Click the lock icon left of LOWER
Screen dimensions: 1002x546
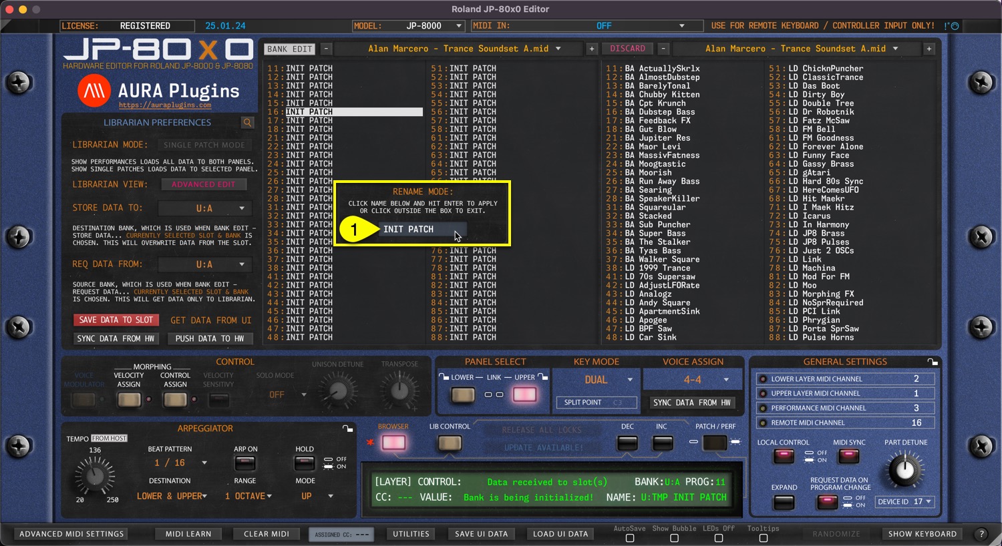tap(444, 377)
